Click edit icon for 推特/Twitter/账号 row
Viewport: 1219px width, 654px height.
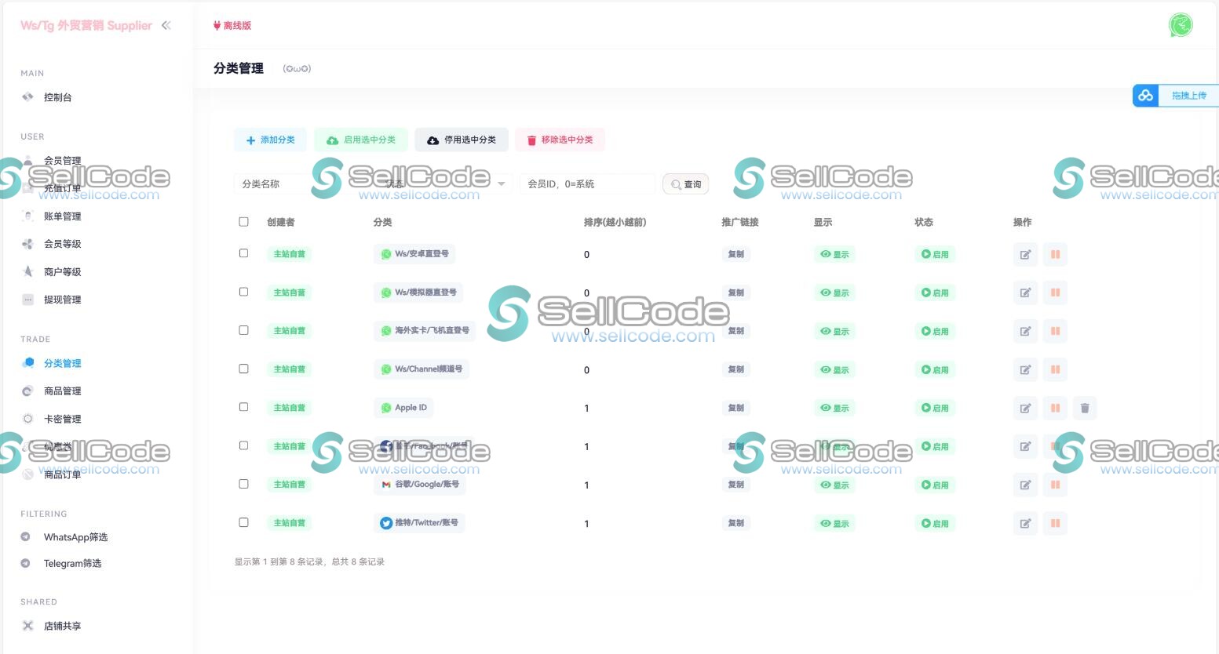coord(1025,523)
